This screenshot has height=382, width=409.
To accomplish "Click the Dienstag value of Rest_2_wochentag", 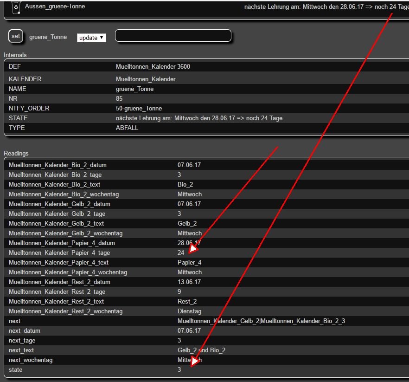I will coord(190,311).
